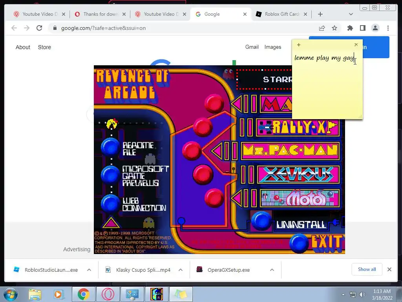Open Windows Explorer from taskbar
The image size is (402, 302).
click(x=35, y=294)
